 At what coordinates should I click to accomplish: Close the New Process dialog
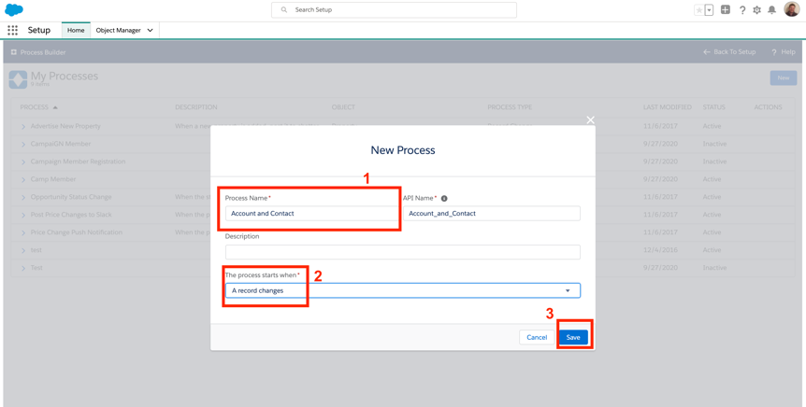pos(590,119)
